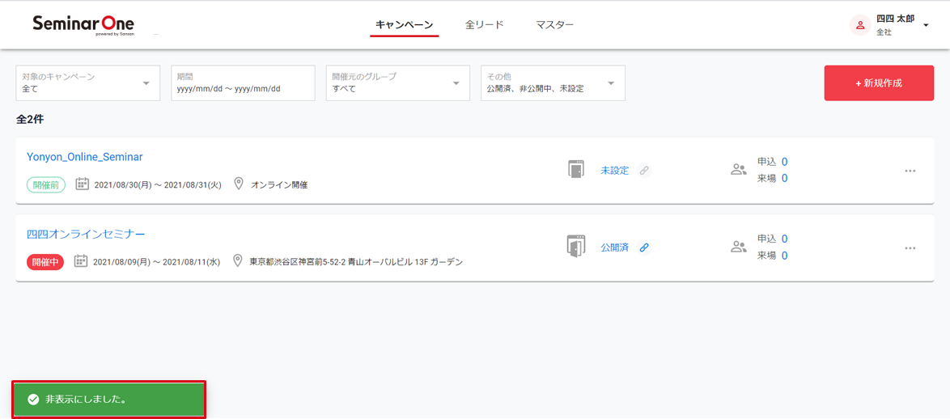Screen dimensions: 950x419
Task: Open the Yonyon_Online_Seminar campaign link
Action: coord(85,157)
